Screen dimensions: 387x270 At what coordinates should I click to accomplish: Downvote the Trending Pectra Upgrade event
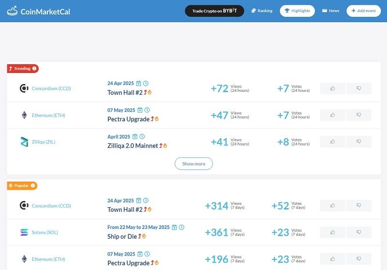tap(359, 115)
